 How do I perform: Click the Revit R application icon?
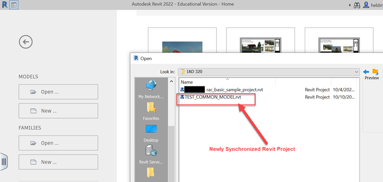click(5, 5)
